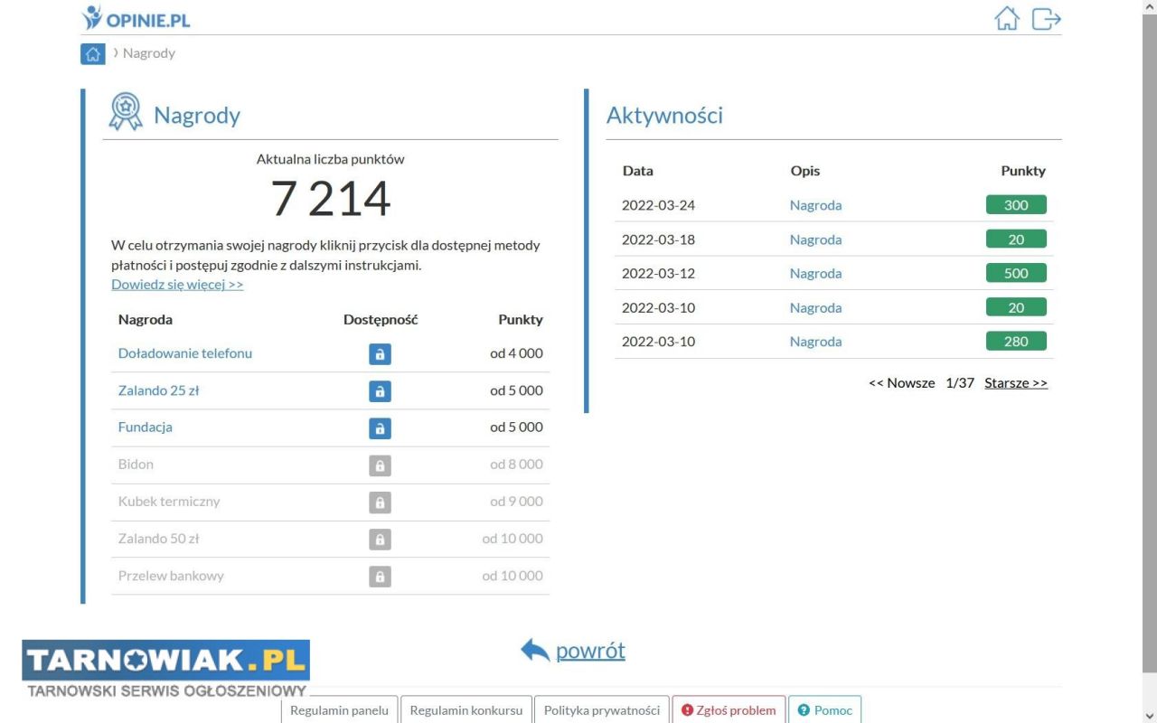The image size is (1157, 723).
Task: Open the Dowiedz się więcej link
Action: tap(177, 285)
